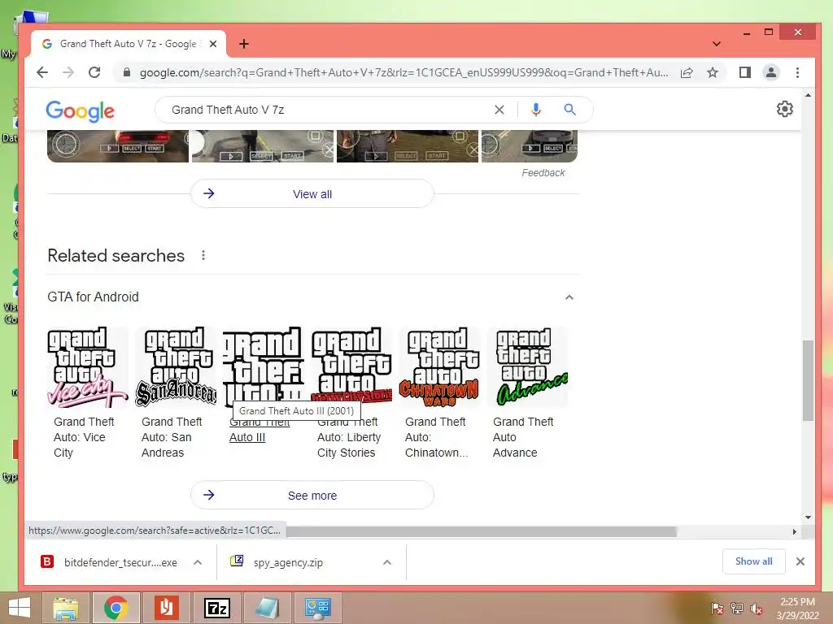
Task: Open notepad-like taskbar icon
Action: (267, 608)
